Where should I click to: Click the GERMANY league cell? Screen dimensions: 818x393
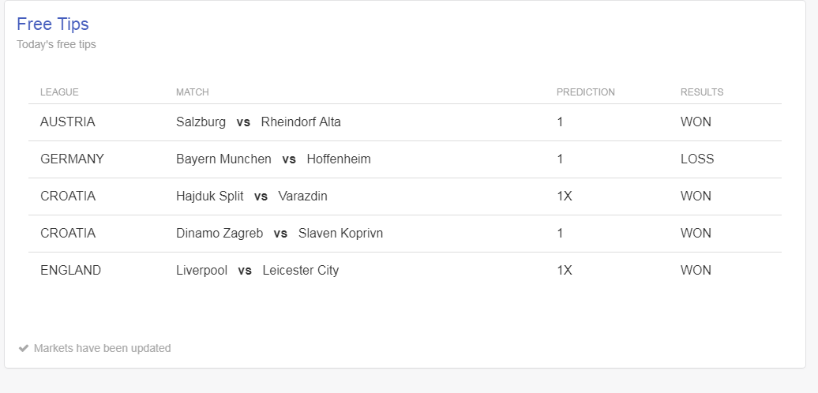(x=72, y=159)
